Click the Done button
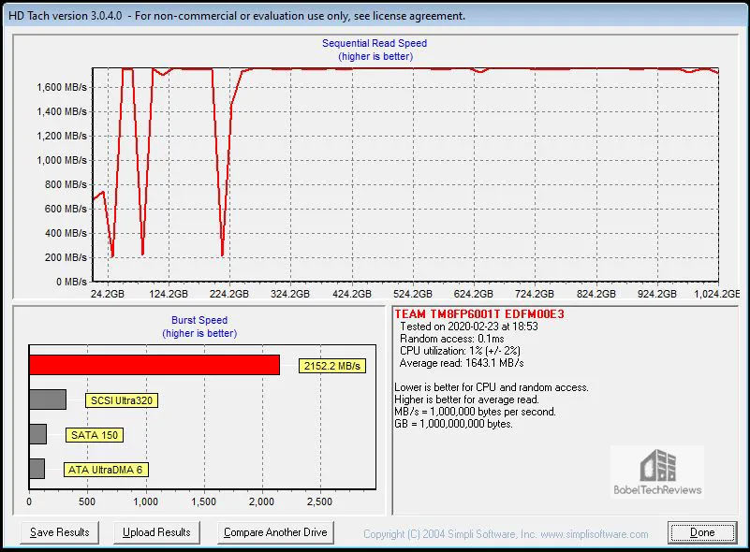Image resolution: width=750 pixels, height=552 pixels. click(x=702, y=532)
